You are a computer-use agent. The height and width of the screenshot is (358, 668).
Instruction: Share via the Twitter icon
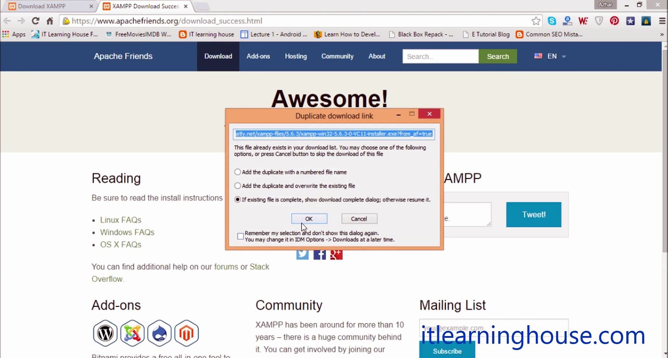(x=302, y=254)
